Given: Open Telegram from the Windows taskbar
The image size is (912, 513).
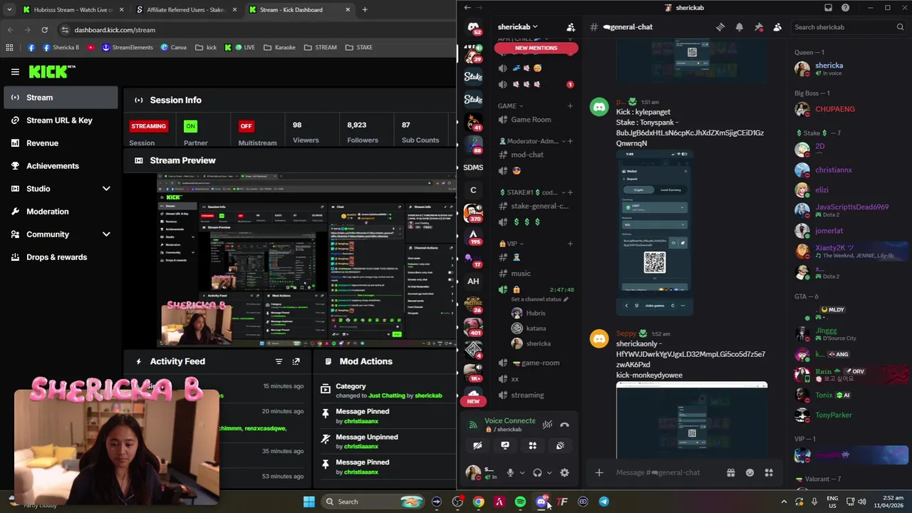Looking at the screenshot, I should pos(603,502).
